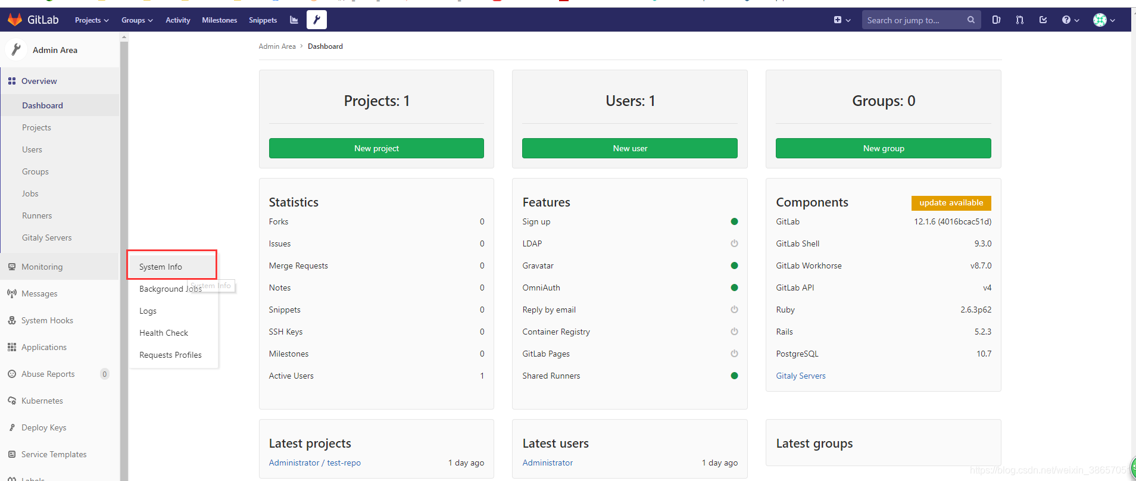The height and width of the screenshot is (481, 1136).
Task: Click the Gravatar enabled indicator
Action: point(734,266)
